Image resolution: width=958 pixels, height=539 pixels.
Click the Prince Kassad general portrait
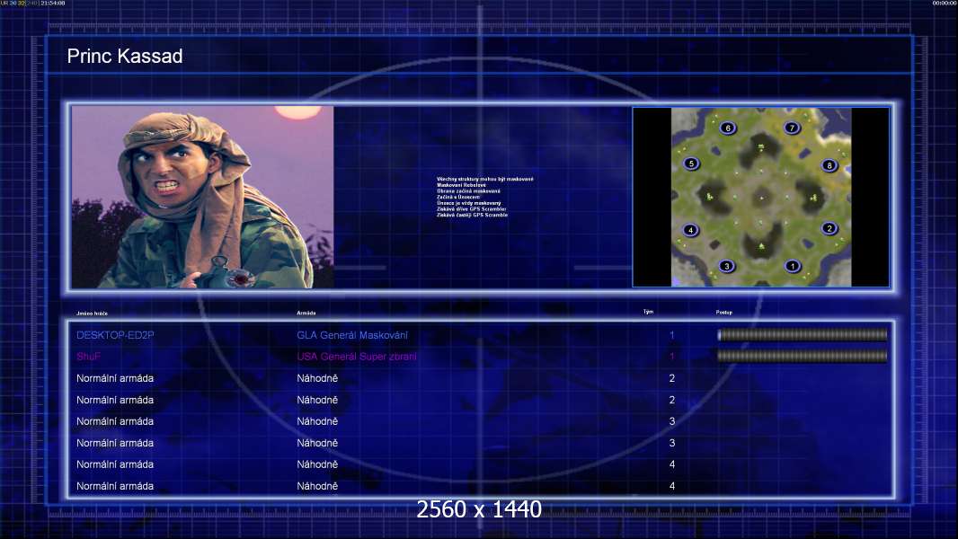pos(203,197)
